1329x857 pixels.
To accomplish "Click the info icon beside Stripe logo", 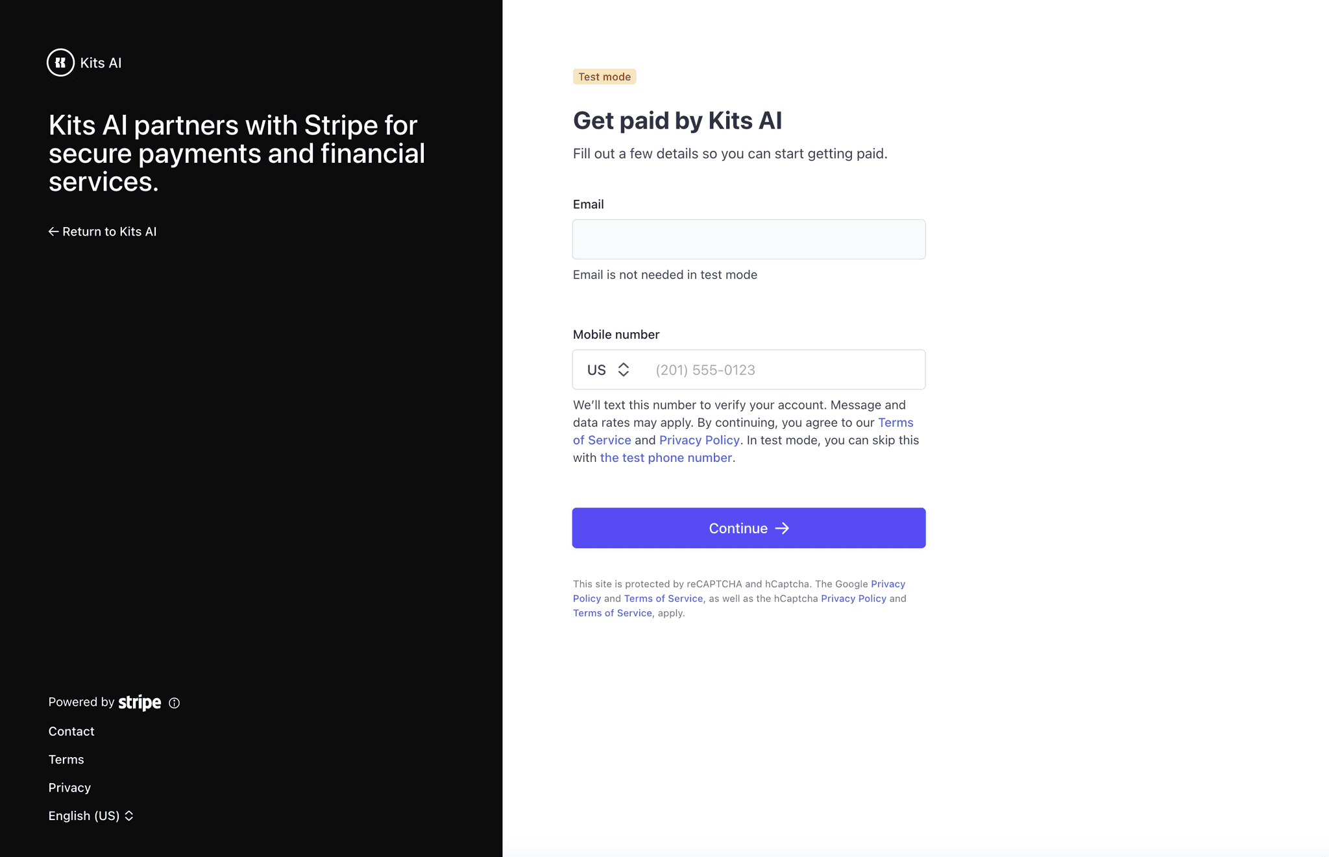I will (x=174, y=703).
